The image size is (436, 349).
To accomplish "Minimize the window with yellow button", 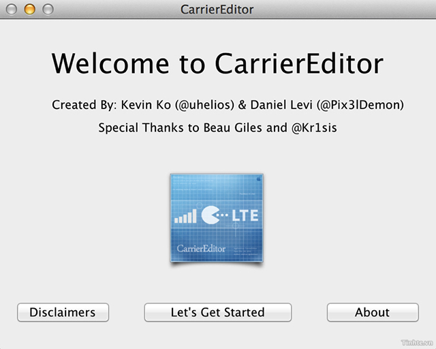I will 30,9.
